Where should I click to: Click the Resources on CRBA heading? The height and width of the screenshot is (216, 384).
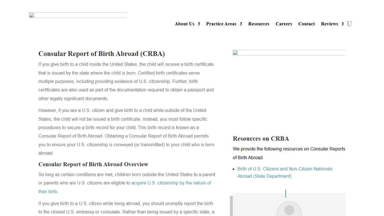click(261, 138)
